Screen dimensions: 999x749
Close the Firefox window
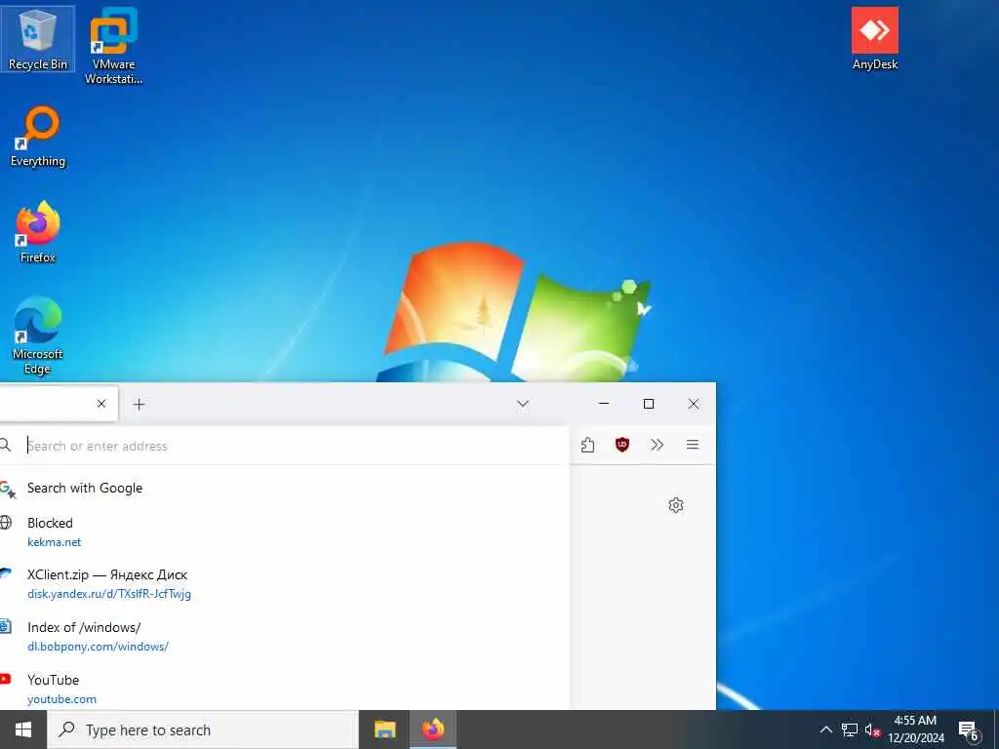(694, 403)
